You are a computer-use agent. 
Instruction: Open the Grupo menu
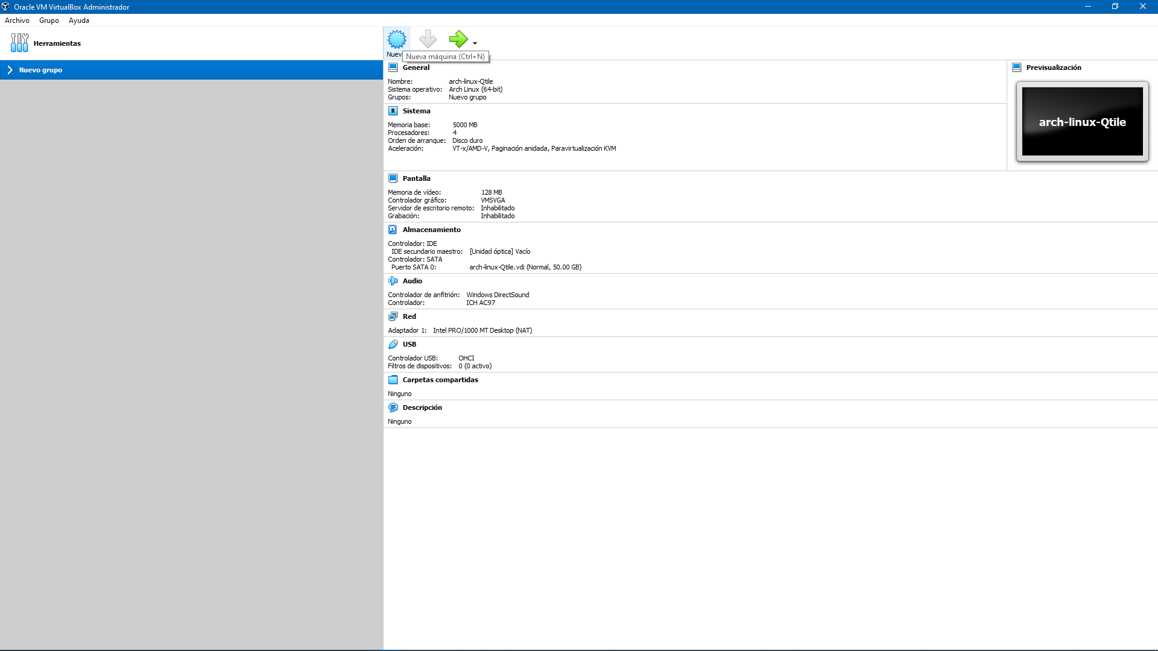49,20
